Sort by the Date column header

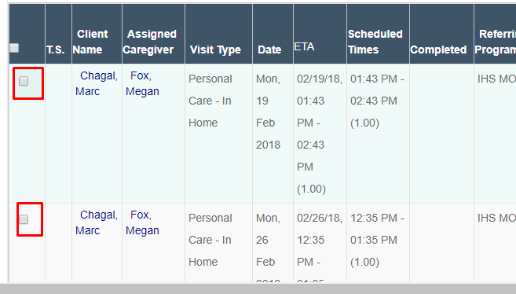pyautogui.click(x=269, y=50)
